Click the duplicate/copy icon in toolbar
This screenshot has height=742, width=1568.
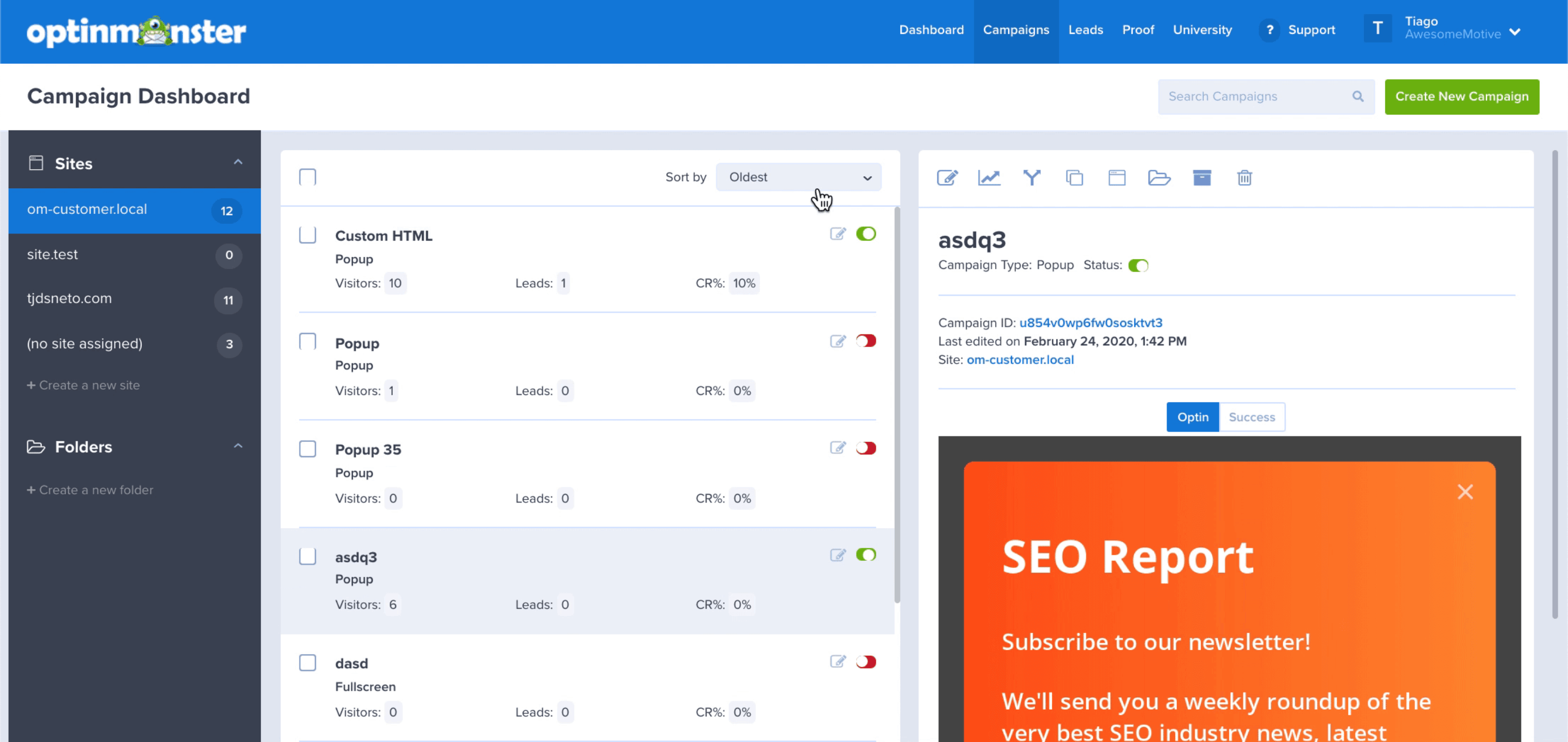point(1075,178)
